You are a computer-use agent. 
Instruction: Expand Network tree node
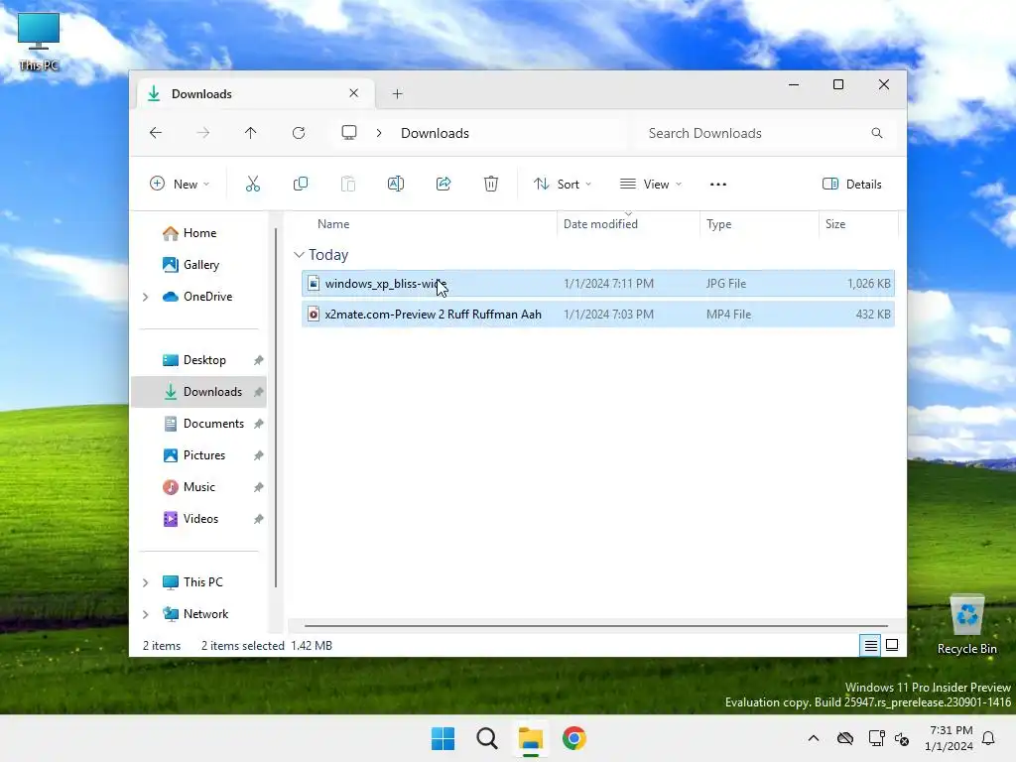(146, 614)
